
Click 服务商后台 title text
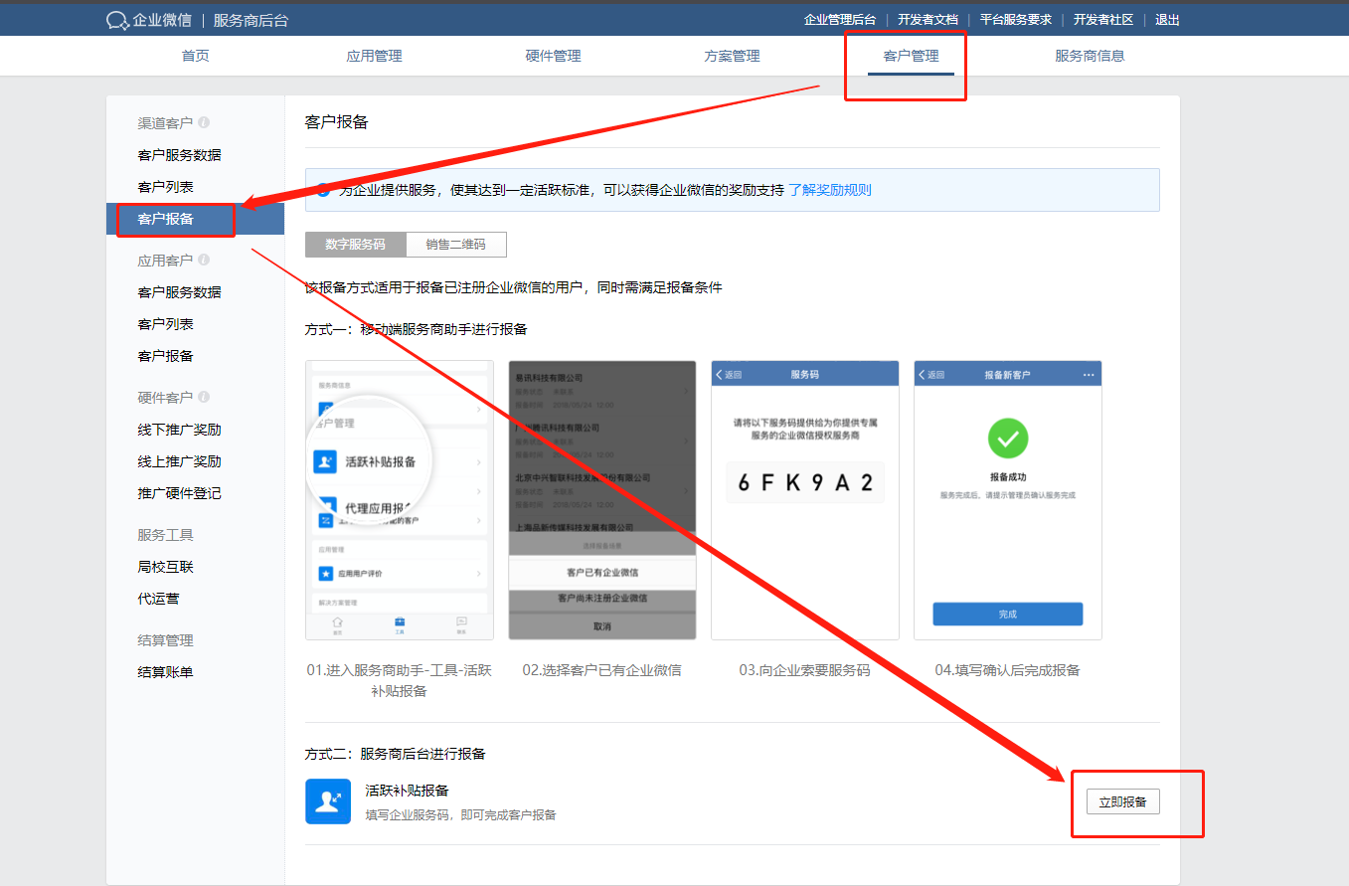251,20
